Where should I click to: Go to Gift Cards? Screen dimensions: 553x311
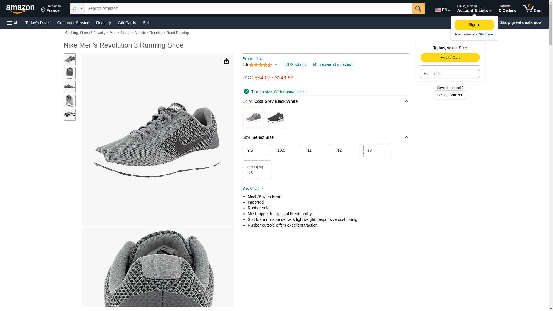[127, 23]
